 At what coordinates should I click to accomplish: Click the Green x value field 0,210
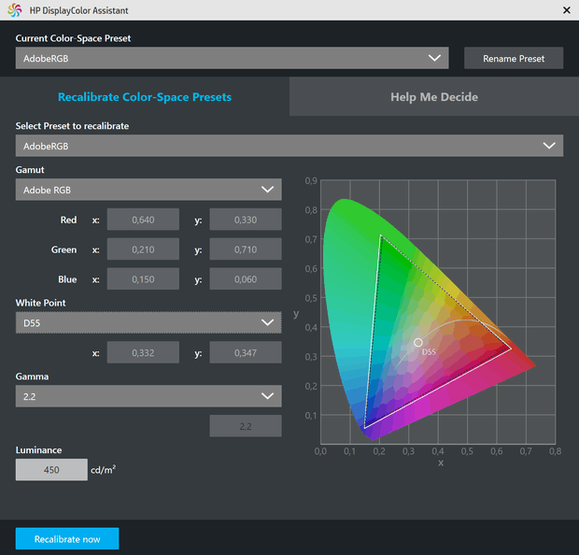(143, 249)
